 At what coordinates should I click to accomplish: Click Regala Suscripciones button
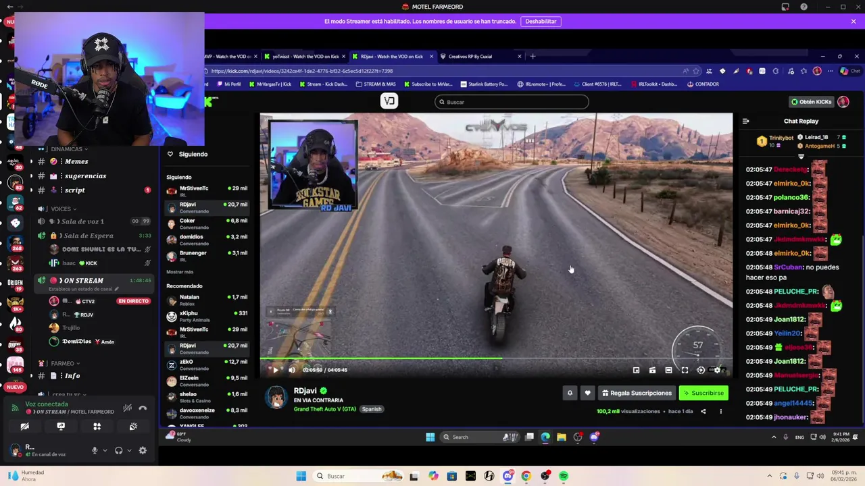pyautogui.click(x=637, y=393)
